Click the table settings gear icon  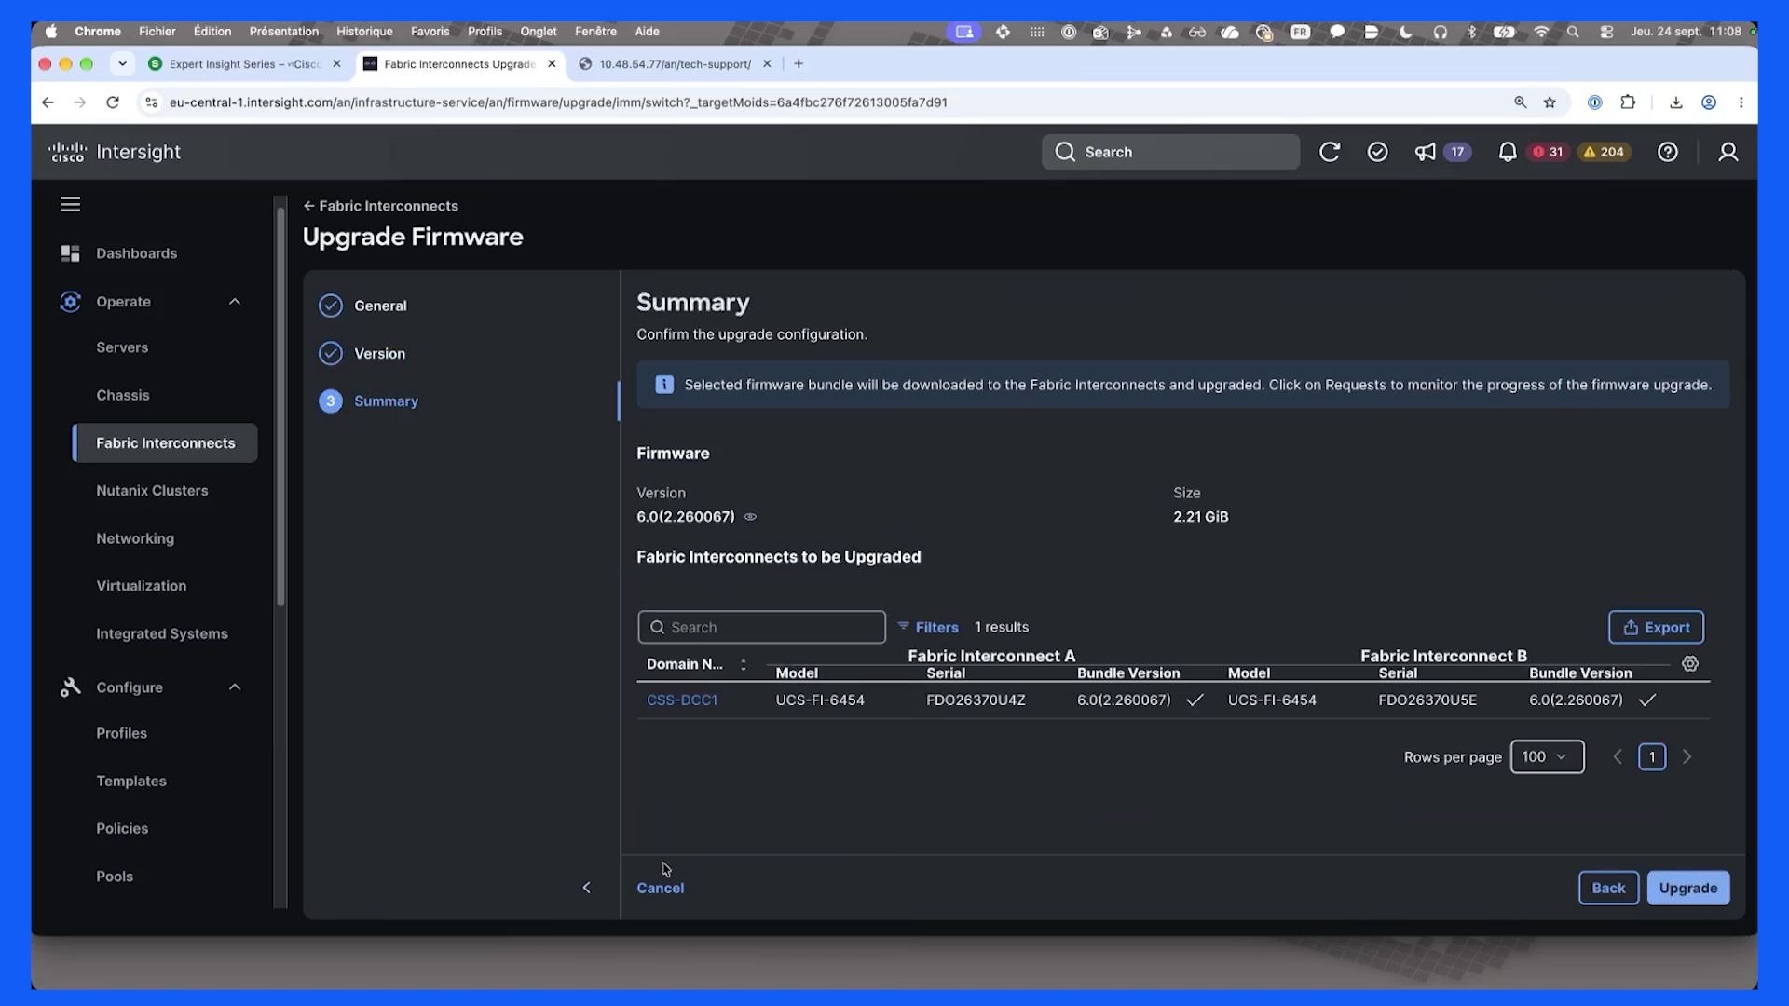click(1690, 664)
